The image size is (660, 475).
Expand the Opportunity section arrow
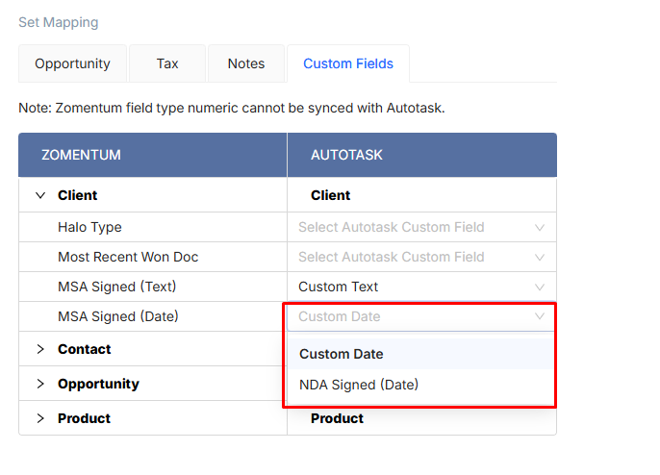coord(40,384)
